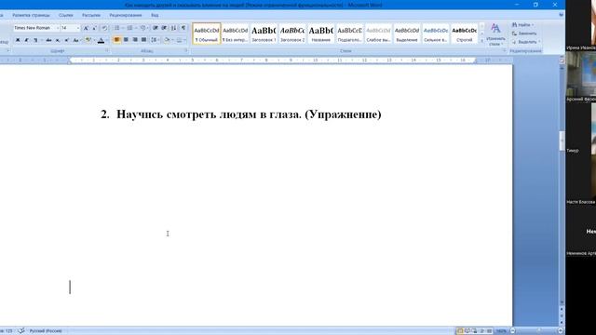Click the Русский (Россия) language indicator
This screenshot has height=335, width=596.
(46, 331)
